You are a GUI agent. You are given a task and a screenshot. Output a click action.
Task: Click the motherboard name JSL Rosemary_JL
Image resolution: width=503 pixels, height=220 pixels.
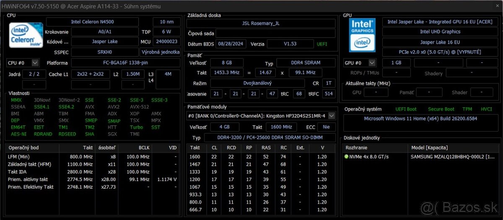pyautogui.click(x=261, y=23)
